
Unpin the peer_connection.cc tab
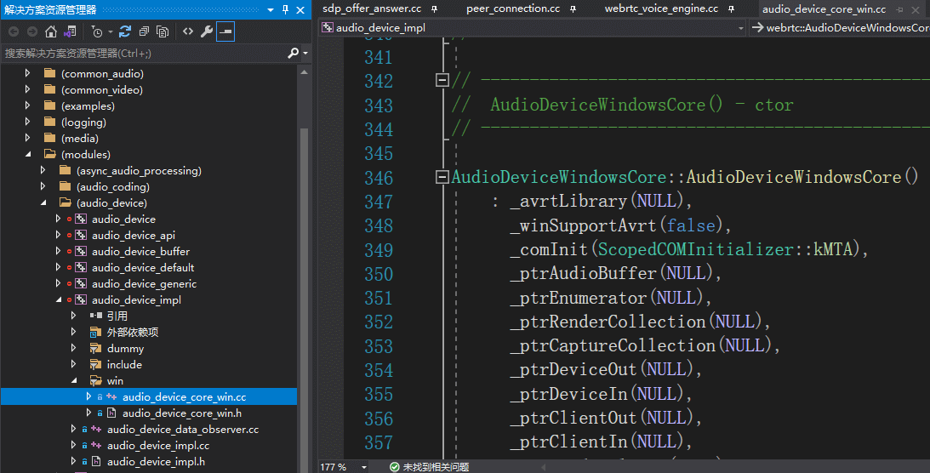[573, 9]
